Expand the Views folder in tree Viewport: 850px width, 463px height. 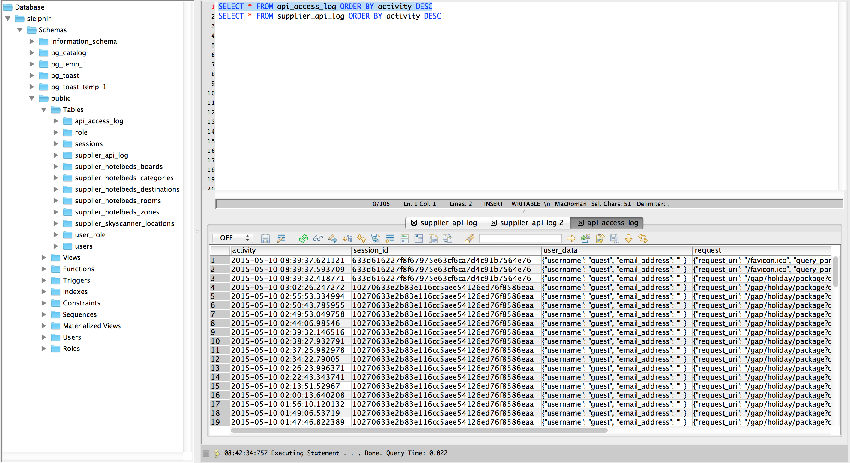44,257
